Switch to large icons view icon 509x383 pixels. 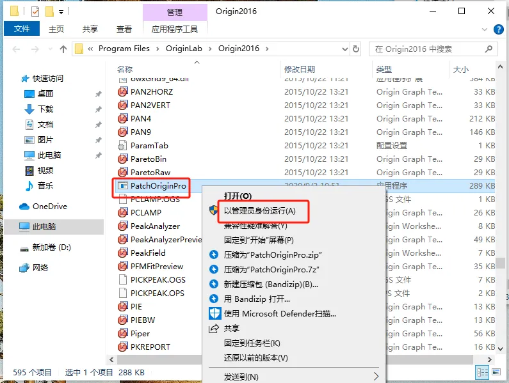[496, 372]
